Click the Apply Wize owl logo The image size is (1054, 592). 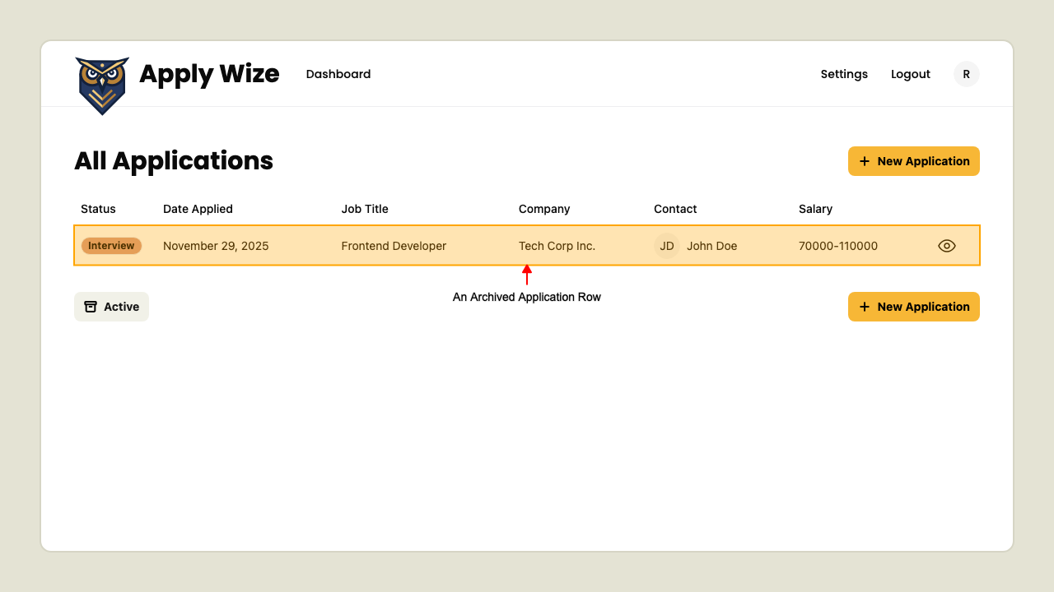pyautogui.click(x=102, y=85)
